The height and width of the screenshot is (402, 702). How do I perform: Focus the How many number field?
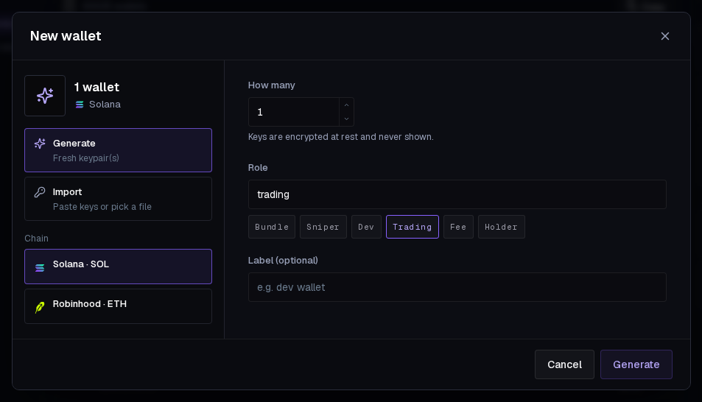294,112
